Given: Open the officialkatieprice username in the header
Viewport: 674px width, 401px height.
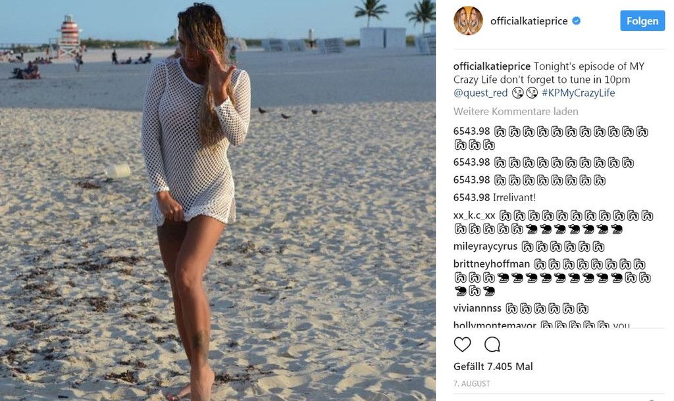Looking at the screenshot, I should (529, 20).
